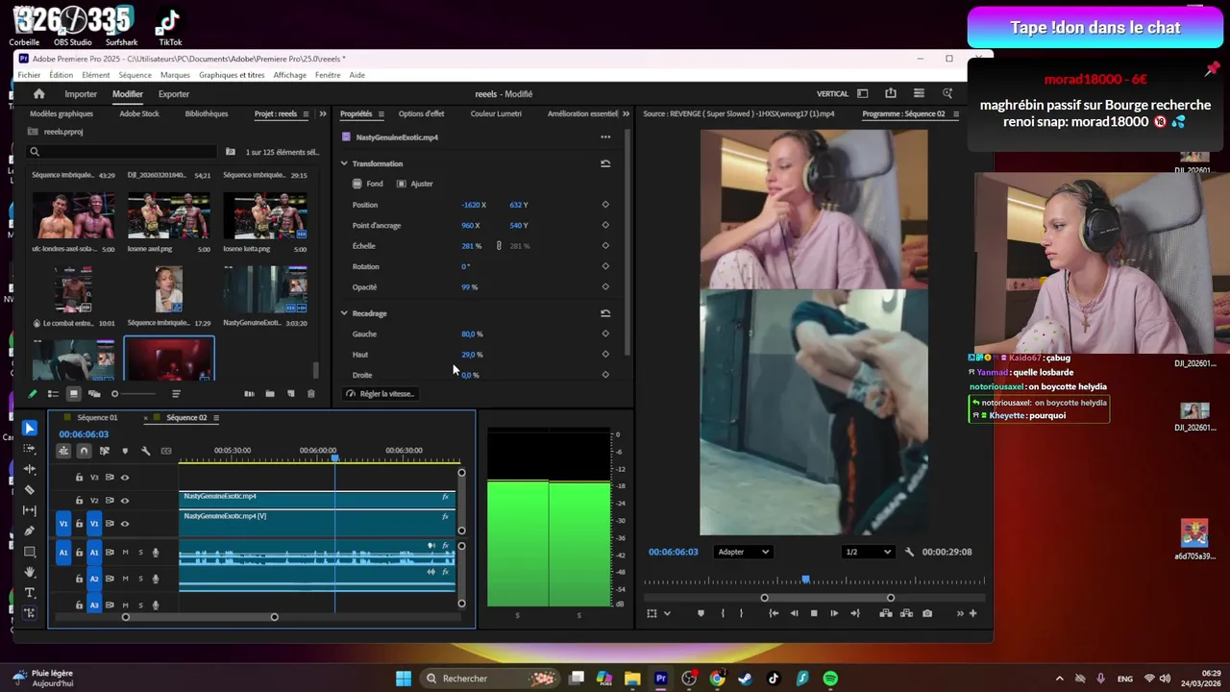Click the Importer workspace button
The width and height of the screenshot is (1230, 692).
tap(81, 94)
